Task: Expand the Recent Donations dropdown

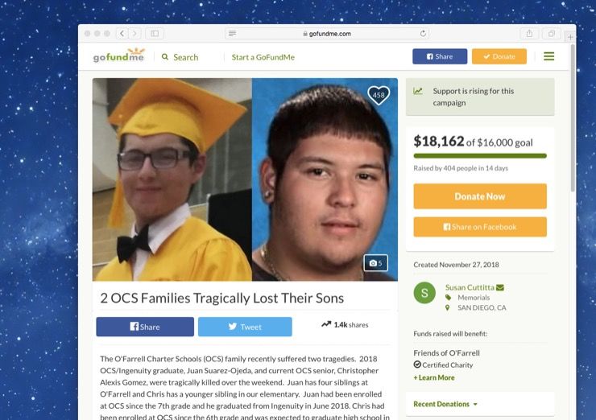Action: click(445, 404)
